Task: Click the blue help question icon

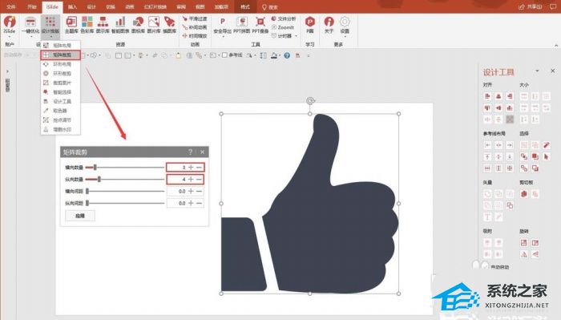Action: tap(287, 55)
